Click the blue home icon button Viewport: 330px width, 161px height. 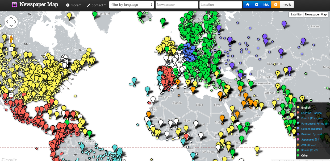[248, 5]
